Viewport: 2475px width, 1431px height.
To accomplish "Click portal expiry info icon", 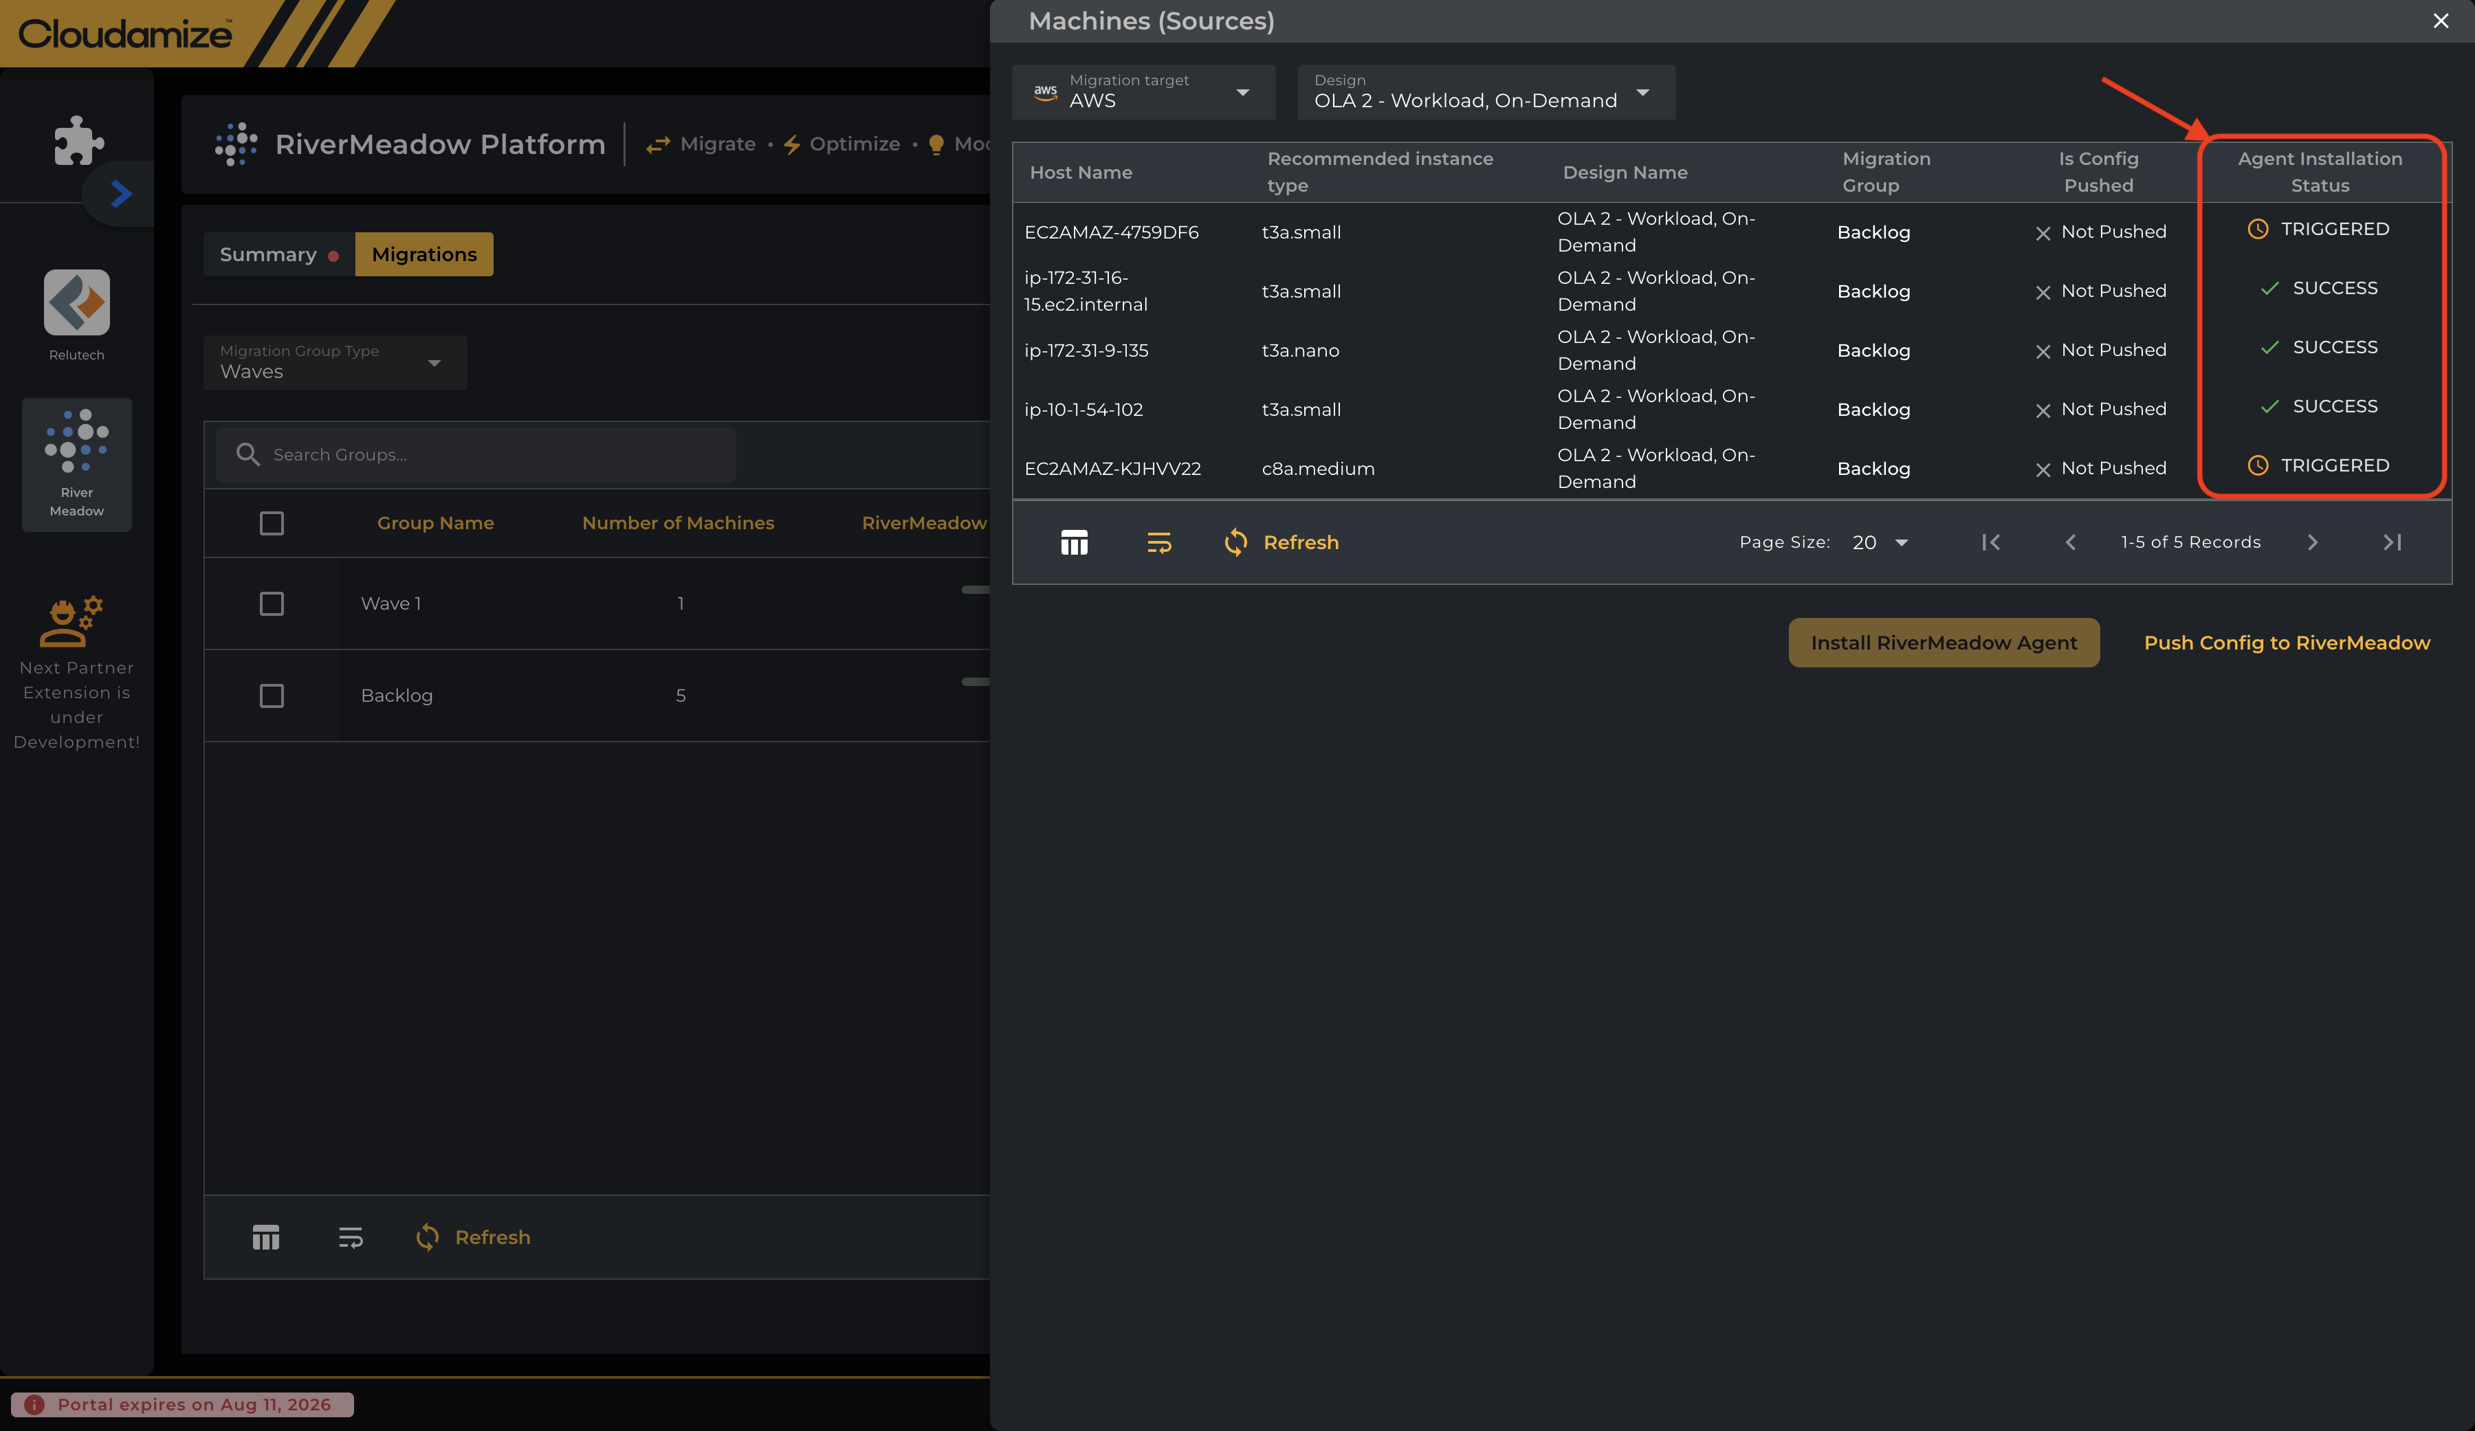I will (34, 1404).
